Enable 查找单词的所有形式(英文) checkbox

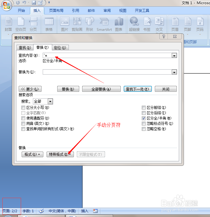point(23,129)
